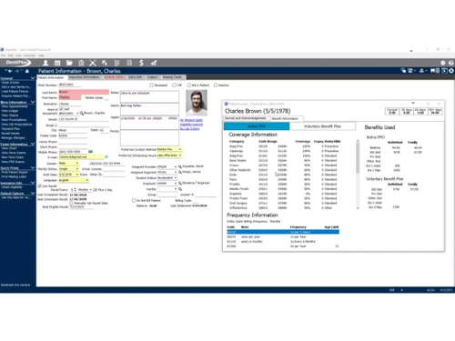Click the rightmost main toolbar icon beside the dollar sign
Image resolution: width=455 pixels, height=341 pixels.
click(x=154, y=63)
